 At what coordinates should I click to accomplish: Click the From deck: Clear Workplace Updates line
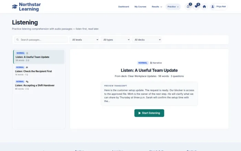pyautogui.click(x=149, y=76)
